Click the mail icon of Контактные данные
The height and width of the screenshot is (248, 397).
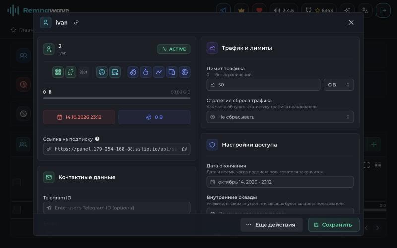49,177
